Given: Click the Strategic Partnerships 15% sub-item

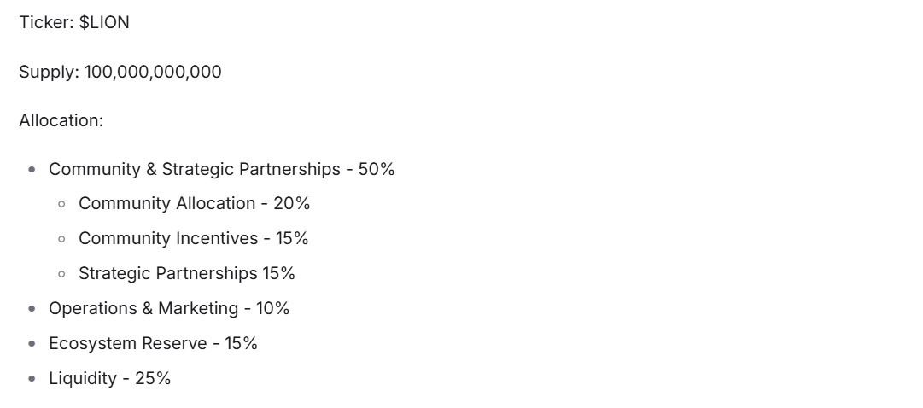Looking at the screenshot, I should point(187,273).
